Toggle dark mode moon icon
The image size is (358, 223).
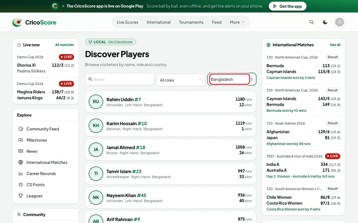325,22
